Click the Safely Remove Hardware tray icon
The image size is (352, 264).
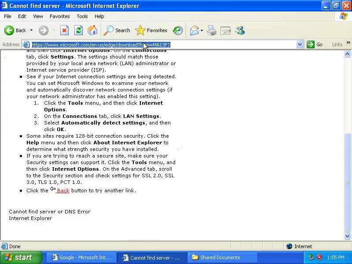(x=311, y=257)
